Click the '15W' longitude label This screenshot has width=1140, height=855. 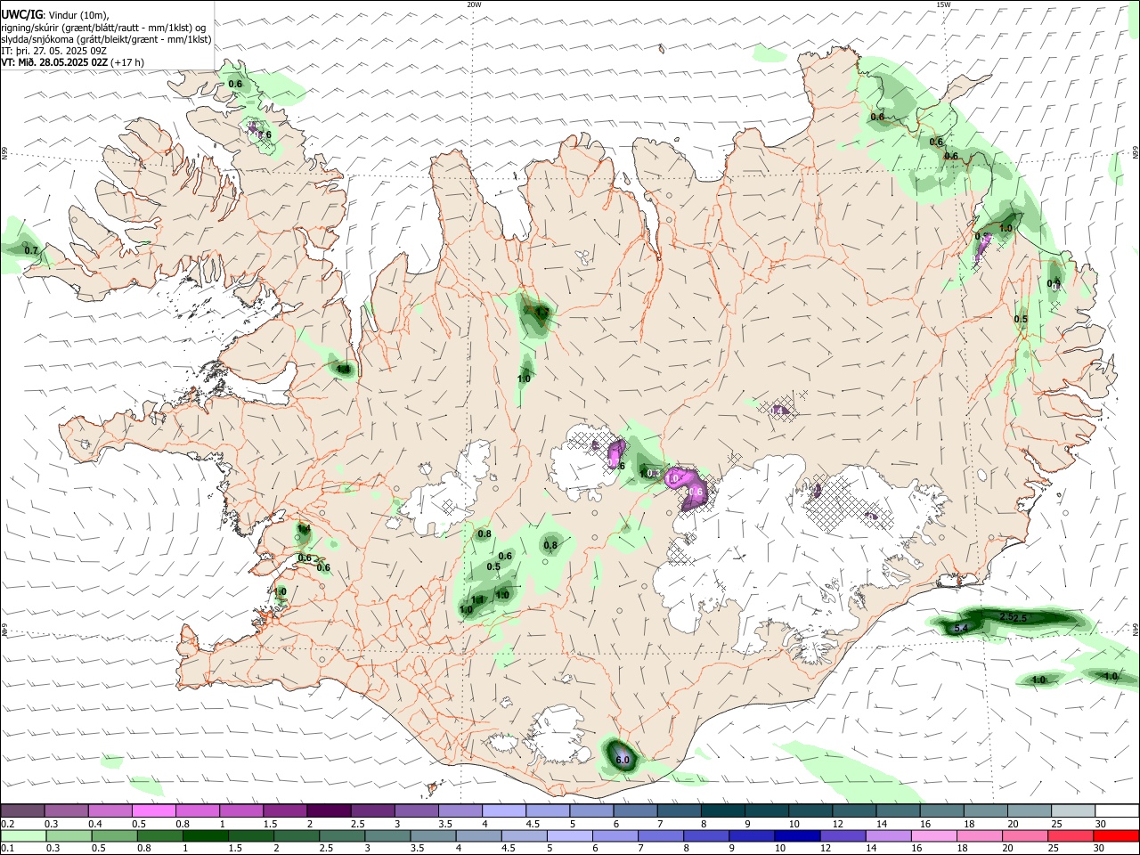(943, 4)
